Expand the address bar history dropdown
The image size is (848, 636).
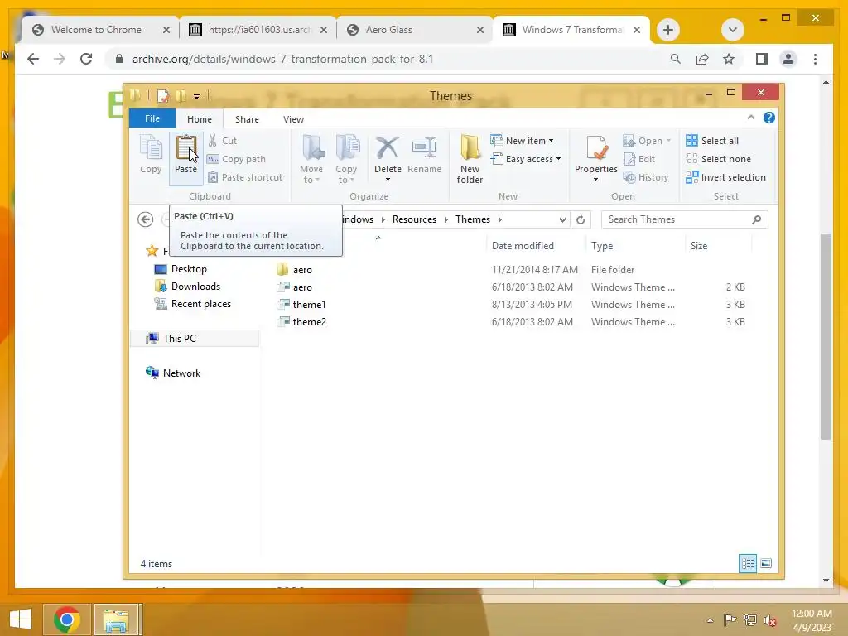click(562, 219)
